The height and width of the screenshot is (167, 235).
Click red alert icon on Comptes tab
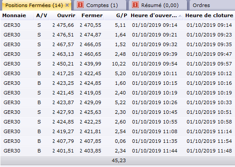coord(80,5)
